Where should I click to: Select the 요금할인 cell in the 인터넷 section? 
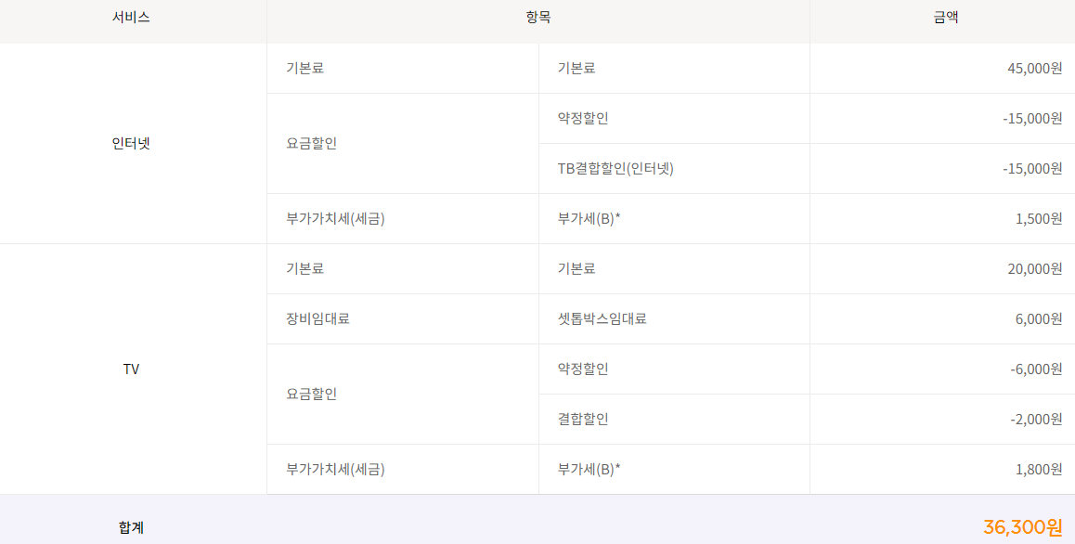tap(312, 144)
